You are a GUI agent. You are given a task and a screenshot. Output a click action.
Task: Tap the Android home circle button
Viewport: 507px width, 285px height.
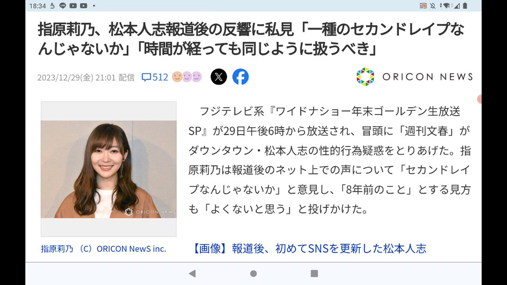(253, 274)
